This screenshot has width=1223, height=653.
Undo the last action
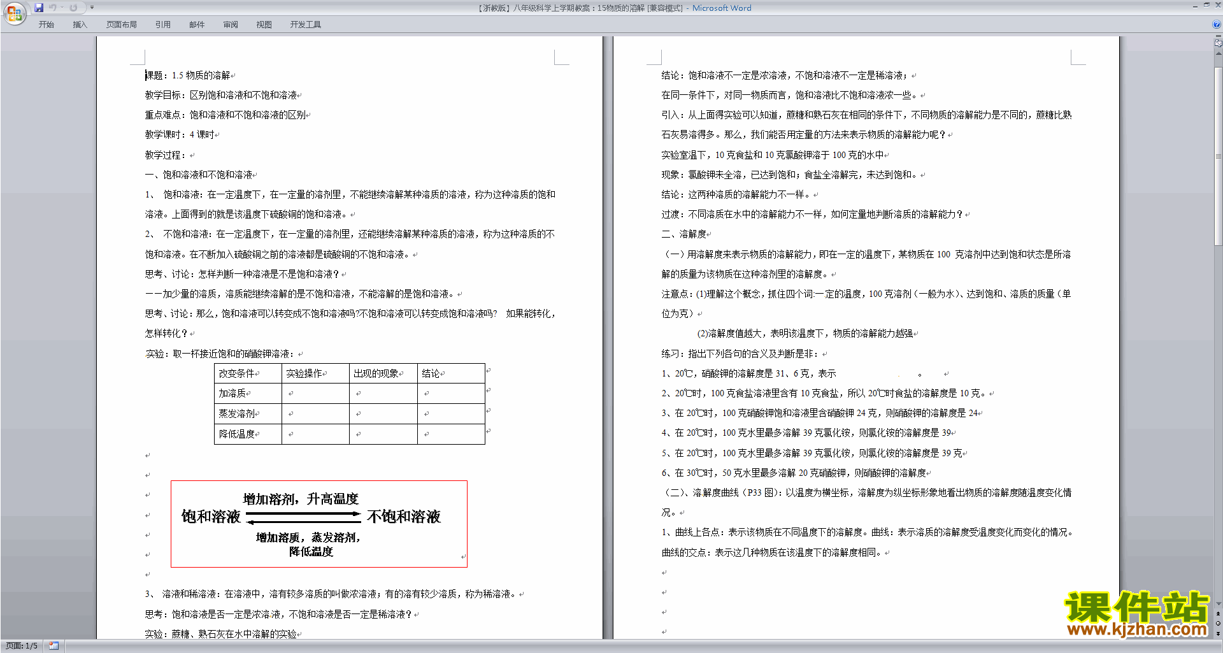pos(53,8)
